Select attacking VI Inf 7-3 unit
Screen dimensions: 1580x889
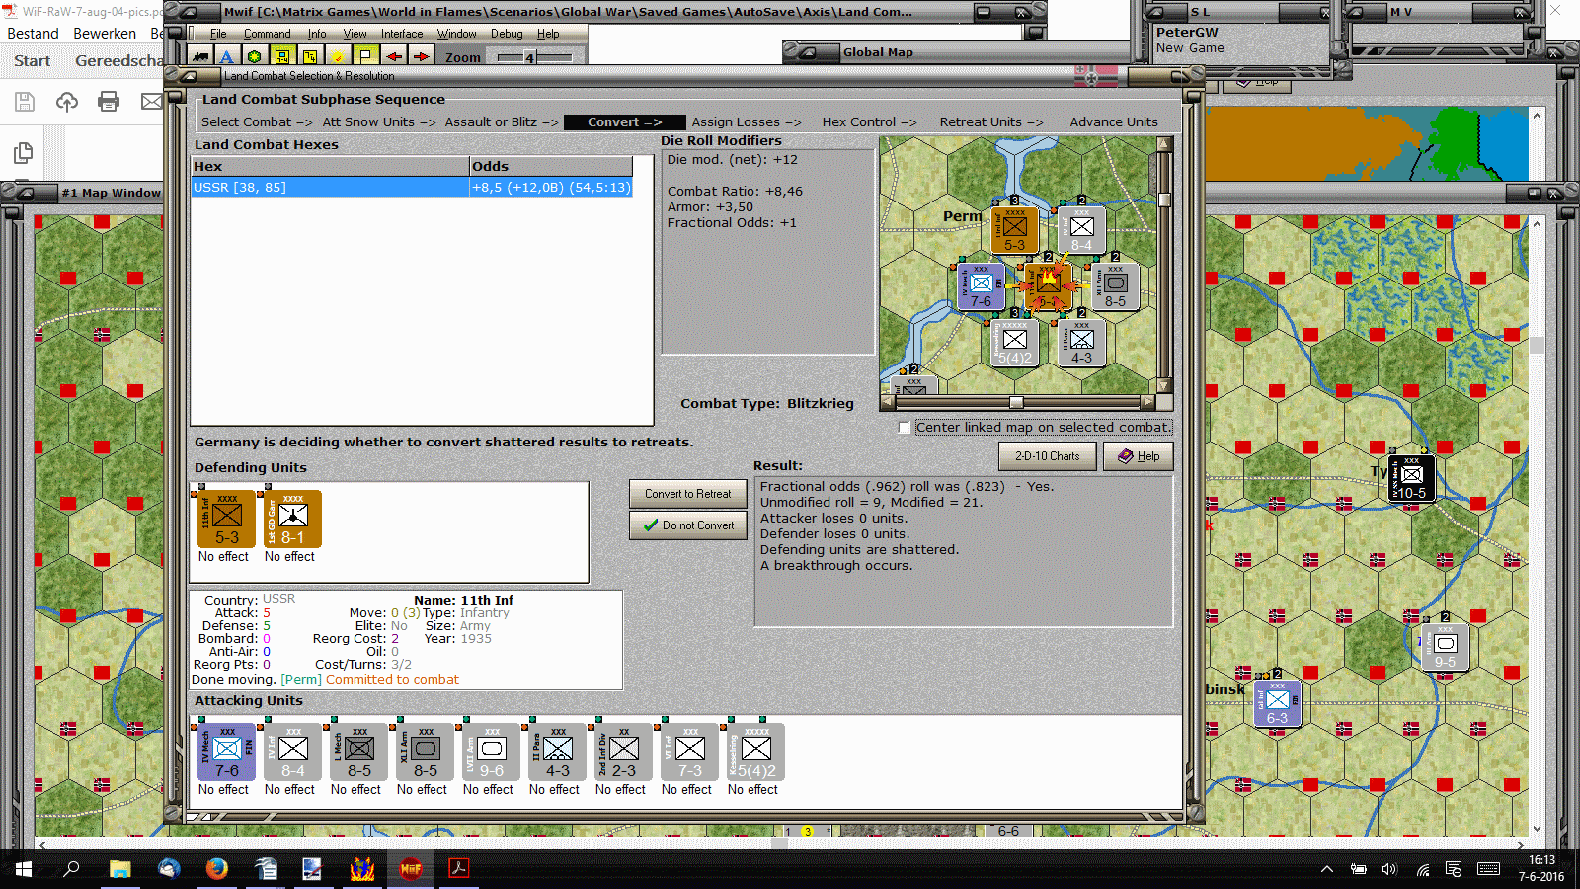coord(690,752)
